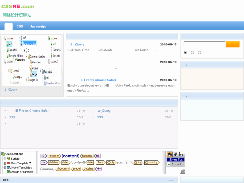Screen dimensions: 244x183
Task: Click the 'CSS' section heading at bottom
Action: point(6,180)
